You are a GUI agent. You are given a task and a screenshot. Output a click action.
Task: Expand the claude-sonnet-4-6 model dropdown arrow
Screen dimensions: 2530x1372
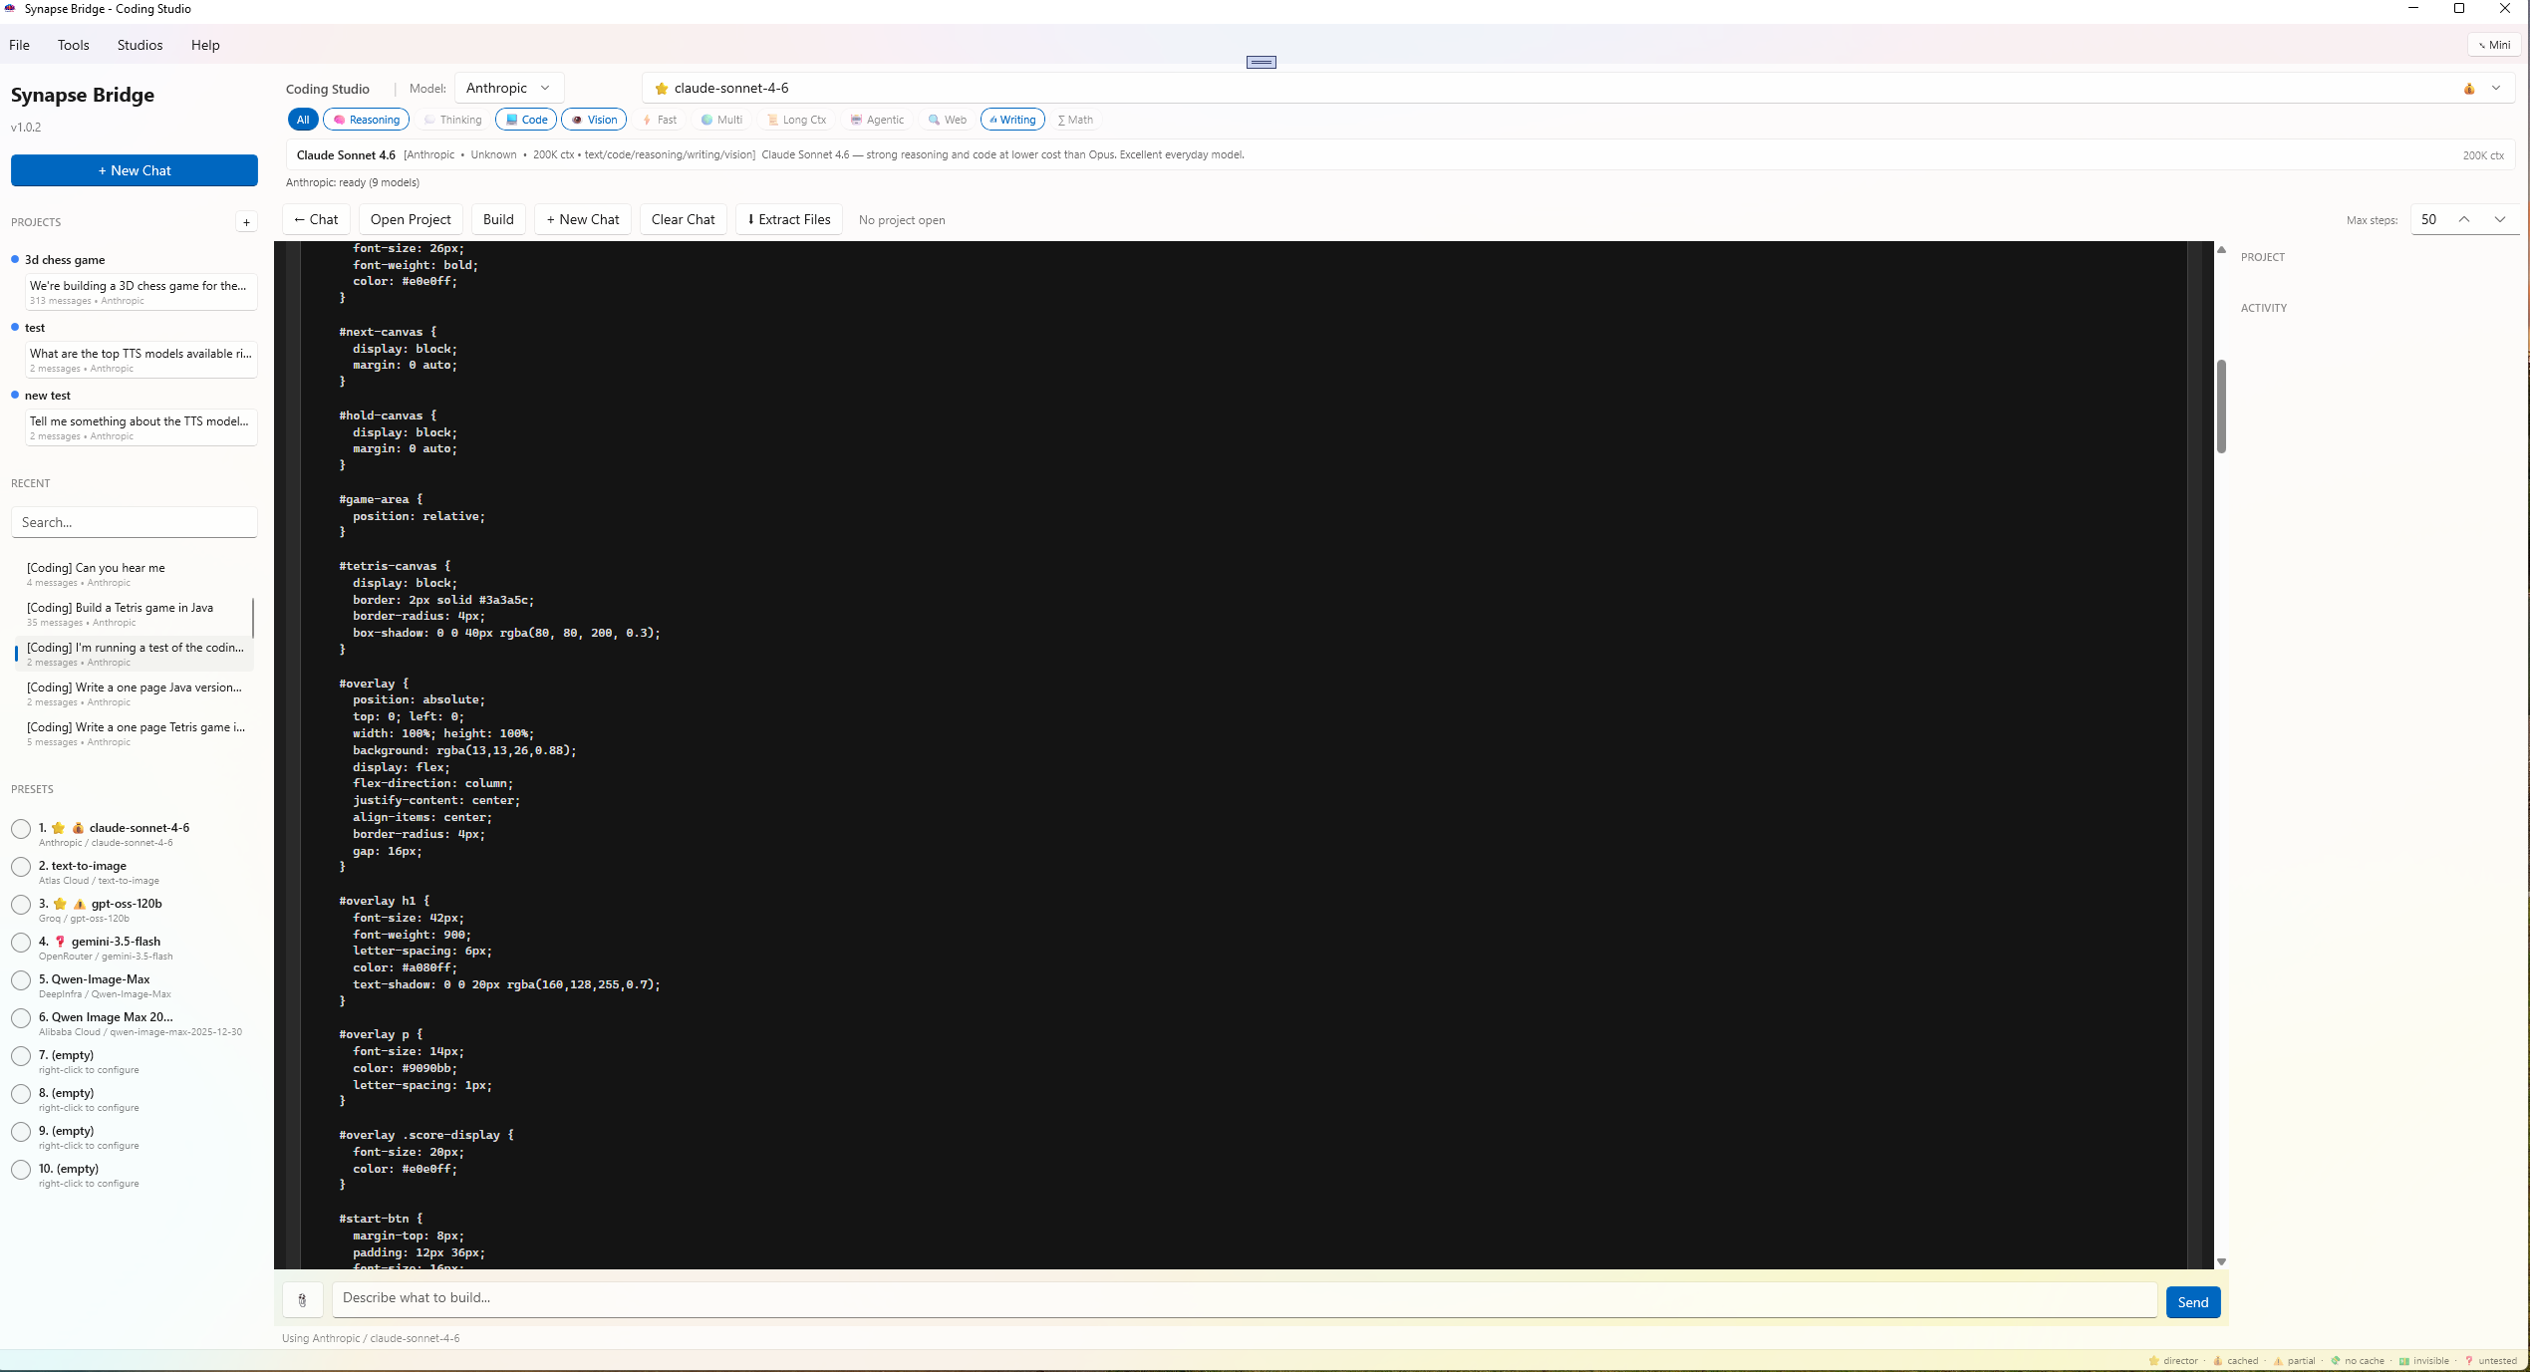pyautogui.click(x=2496, y=89)
